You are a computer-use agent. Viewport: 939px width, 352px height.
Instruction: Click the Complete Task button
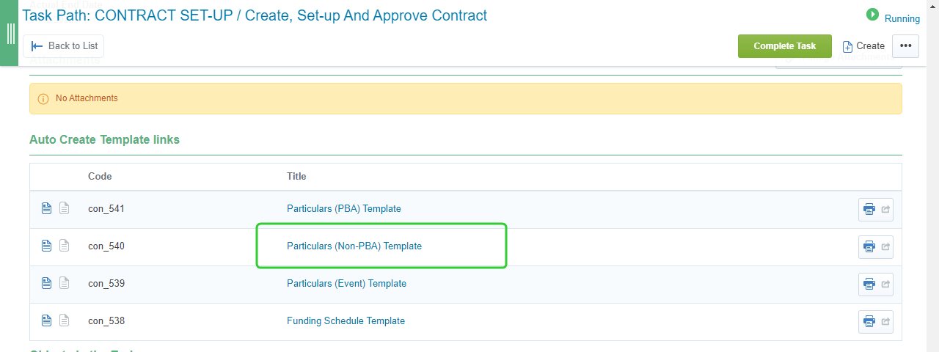coord(785,45)
